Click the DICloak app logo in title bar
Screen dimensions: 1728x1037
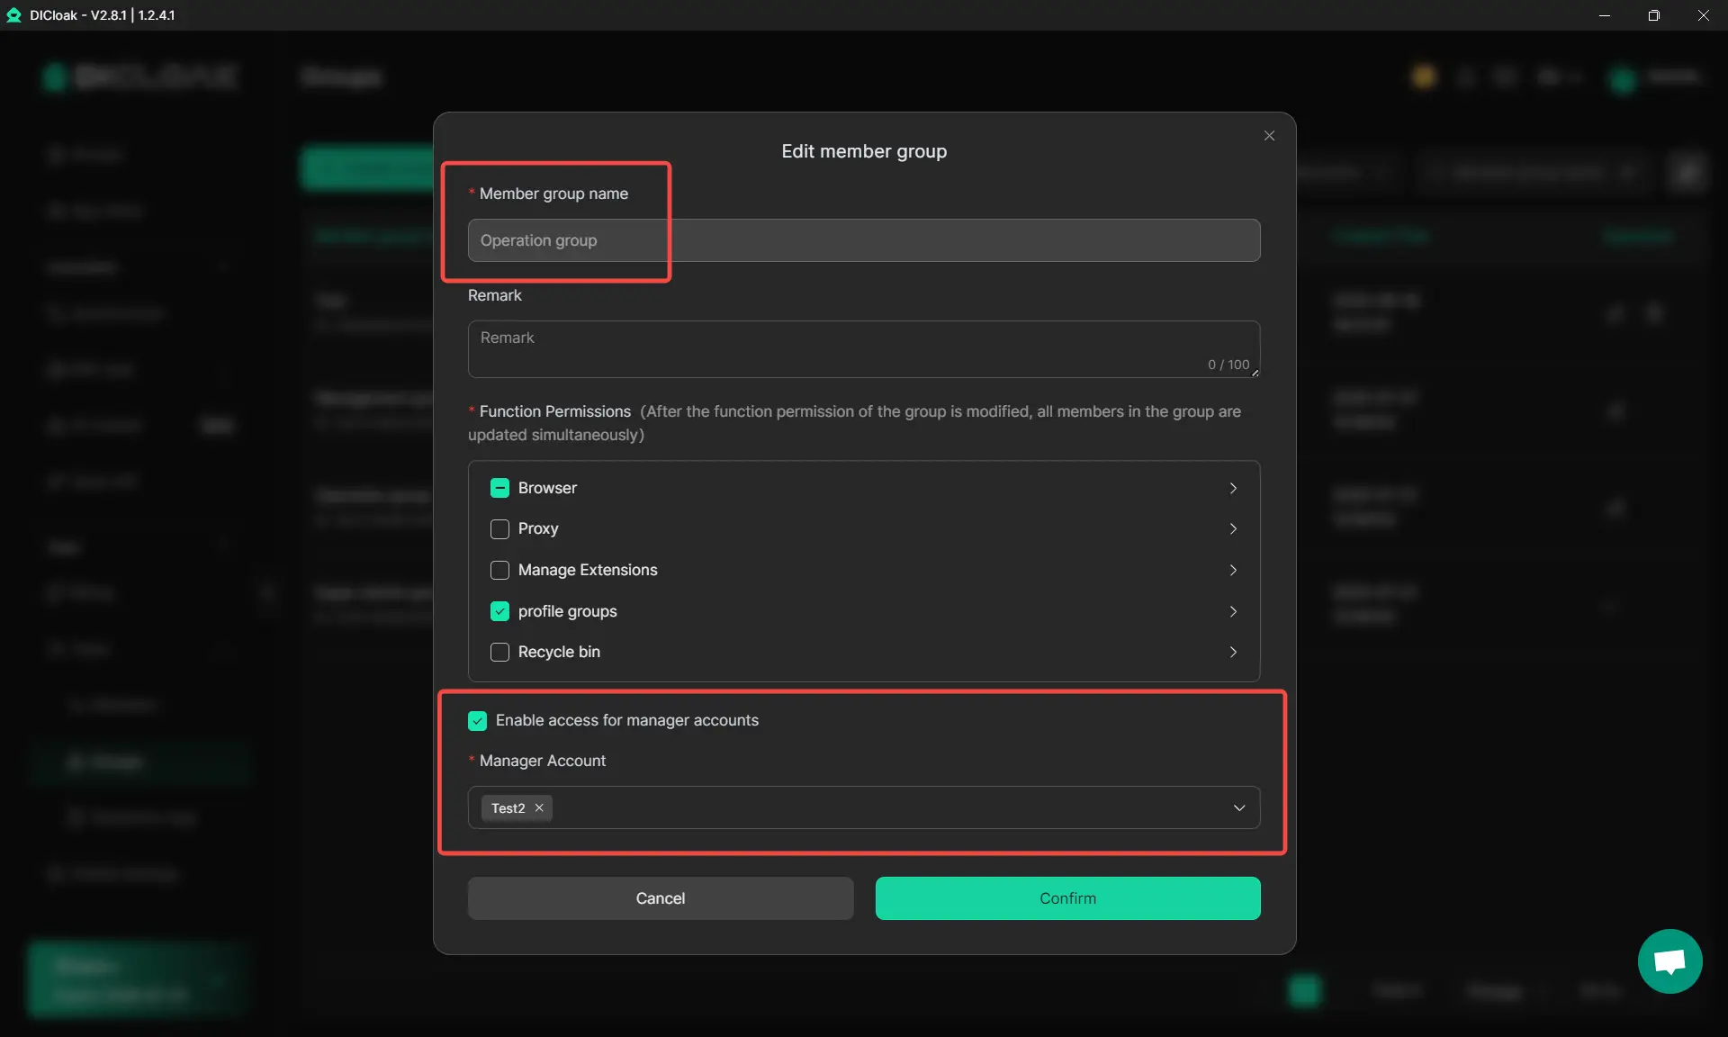[13, 15]
